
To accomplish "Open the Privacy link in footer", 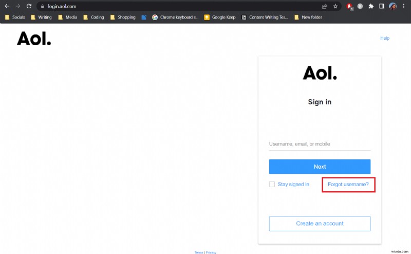I will coord(211,252).
